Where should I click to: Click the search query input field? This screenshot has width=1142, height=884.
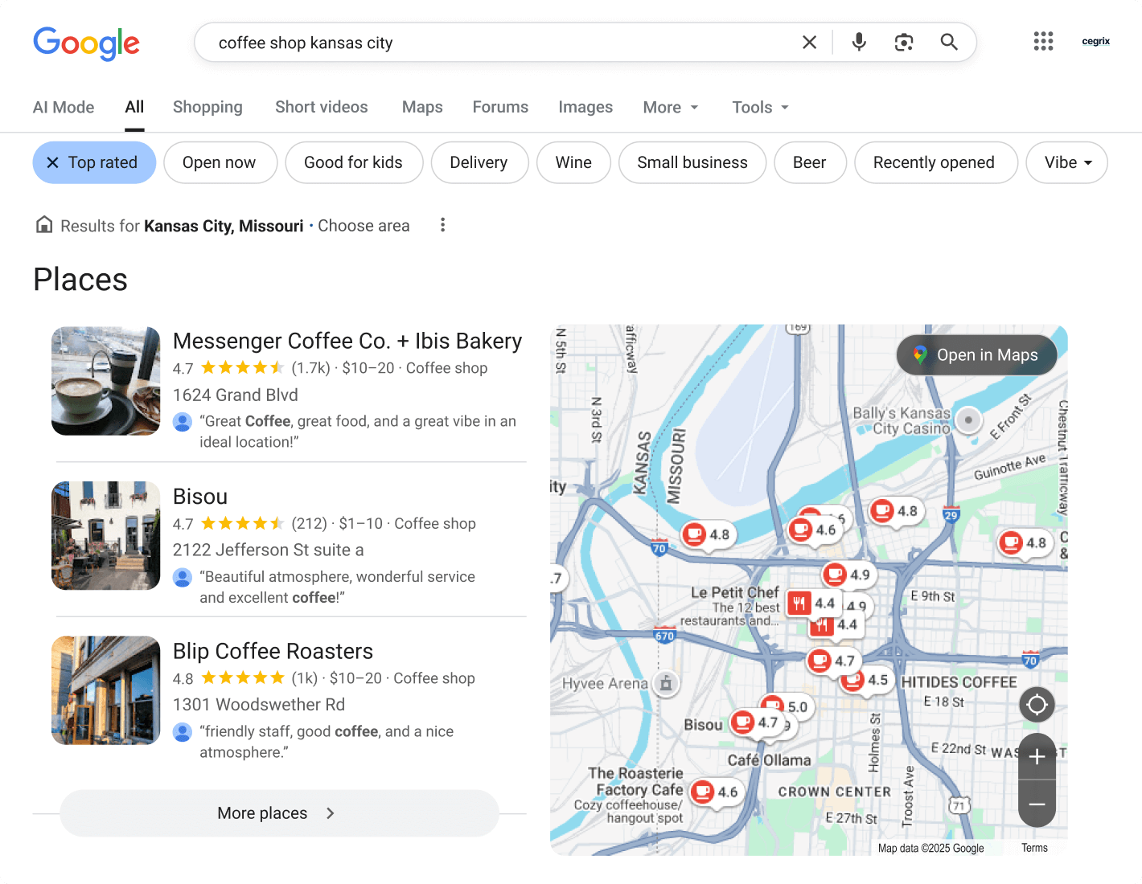tap(499, 43)
